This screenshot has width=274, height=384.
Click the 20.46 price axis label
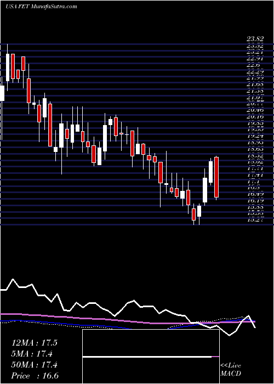(255, 110)
